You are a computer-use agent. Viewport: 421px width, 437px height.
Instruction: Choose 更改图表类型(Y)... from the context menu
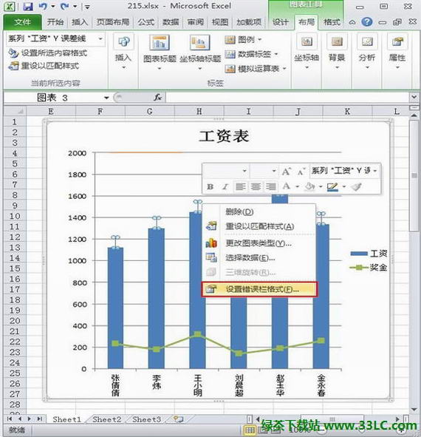pos(259,243)
